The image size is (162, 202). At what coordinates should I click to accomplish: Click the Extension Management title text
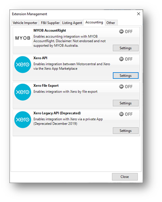tap(30, 14)
